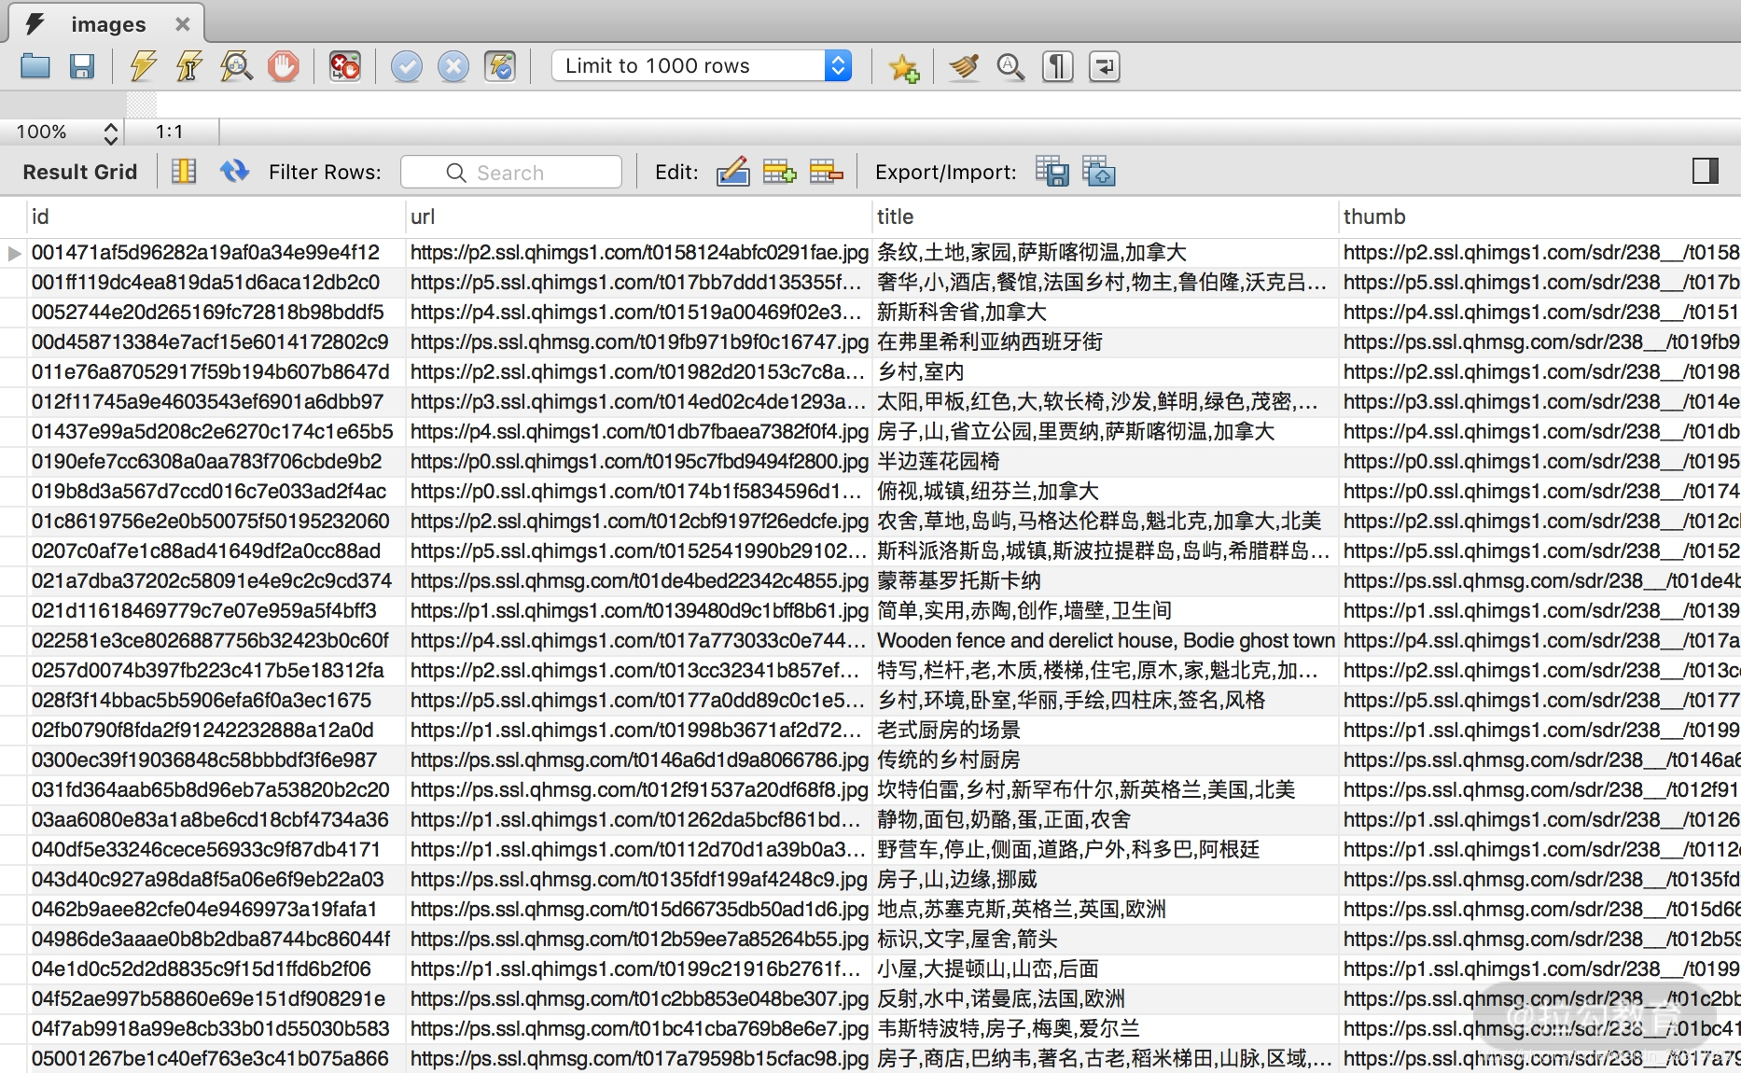Image resolution: width=1741 pixels, height=1073 pixels.
Task: Click title cell 传统的乡村厨房
Action: point(1106,760)
